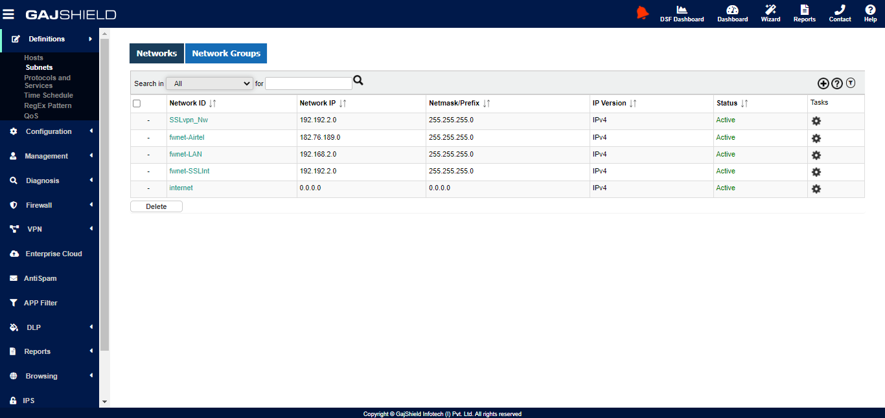
Task: Expand the DLP sidebar section
Action: tap(49, 327)
